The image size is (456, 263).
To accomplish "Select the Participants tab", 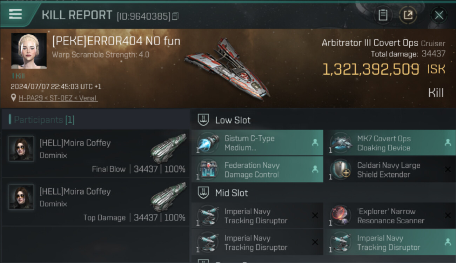I will tap(44, 120).
